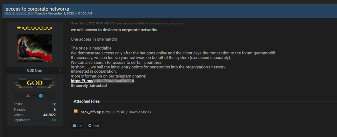337x137 pixels.
Task: Click the orange icon left of the Telegram icon
Action: tap(28, 96)
